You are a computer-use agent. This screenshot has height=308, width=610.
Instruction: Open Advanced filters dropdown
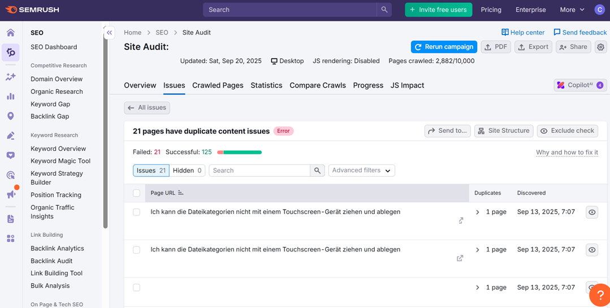click(361, 170)
